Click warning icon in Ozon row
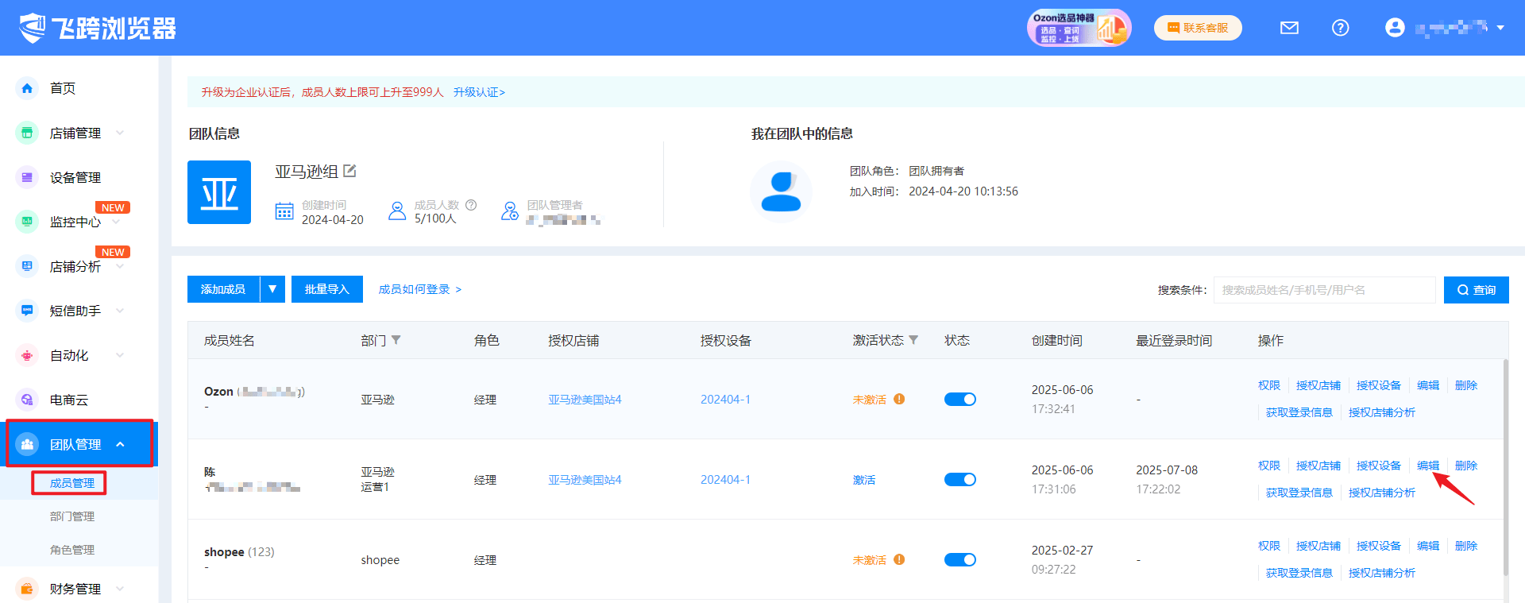 point(899,399)
